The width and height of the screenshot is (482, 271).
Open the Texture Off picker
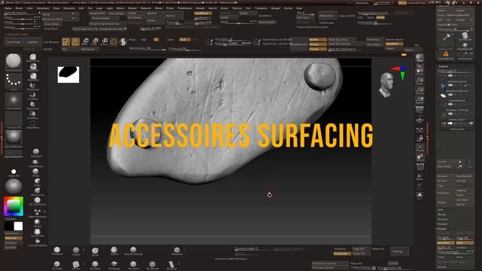[x=14, y=120]
